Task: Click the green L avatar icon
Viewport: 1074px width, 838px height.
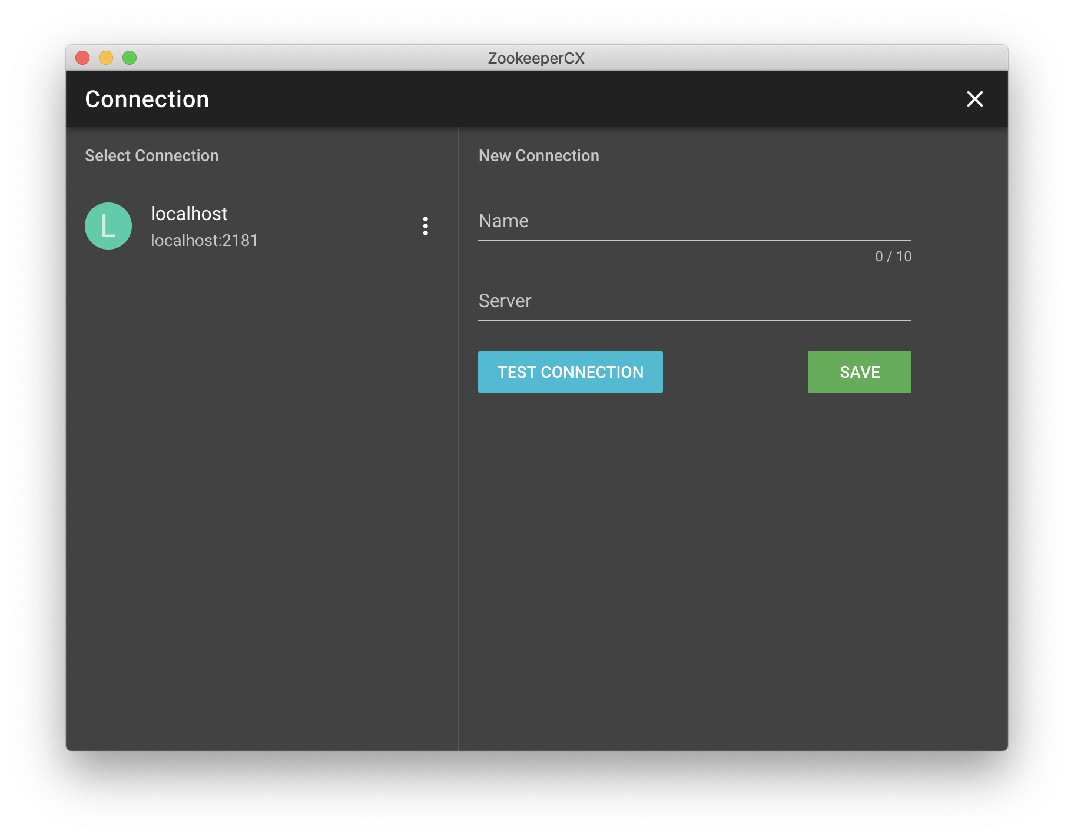Action: [x=108, y=226]
